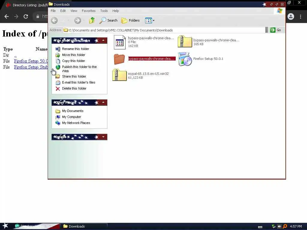The width and height of the screenshot is (307, 230).
Task: Reload the browser page
Action: (26, 16)
